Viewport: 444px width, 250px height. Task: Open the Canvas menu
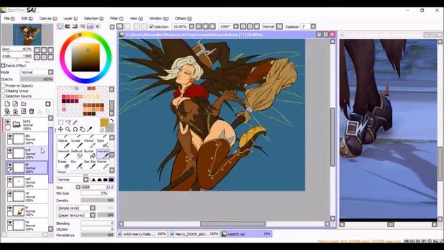click(48, 19)
